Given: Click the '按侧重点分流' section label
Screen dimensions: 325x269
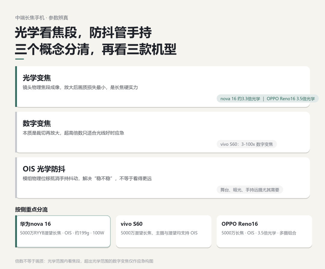Looking at the screenshot, I should click(31, 210).
